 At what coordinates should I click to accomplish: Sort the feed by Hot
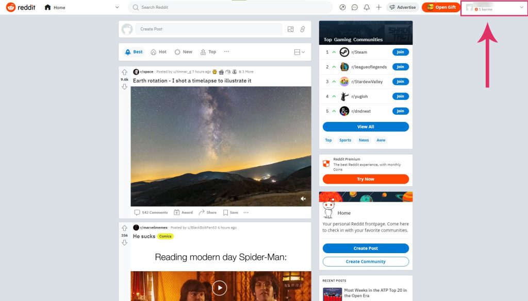pos(158,52)
